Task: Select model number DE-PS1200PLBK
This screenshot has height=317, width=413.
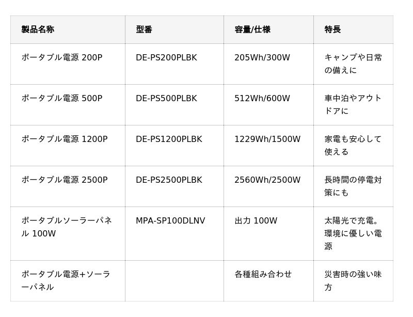Action: coord(169,139)
